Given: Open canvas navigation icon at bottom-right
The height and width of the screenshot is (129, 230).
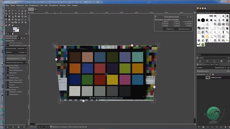Looking at the screenshot, I should pos(195,124).
